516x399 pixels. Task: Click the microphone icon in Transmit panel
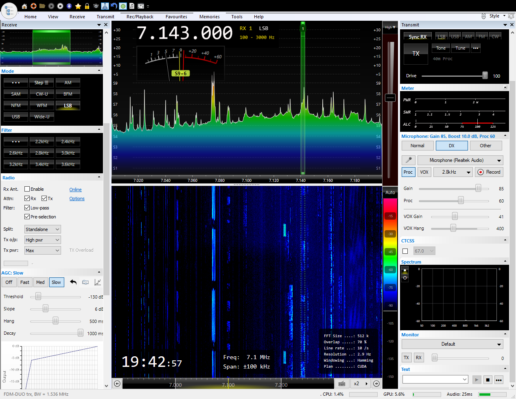pos(408,160)
